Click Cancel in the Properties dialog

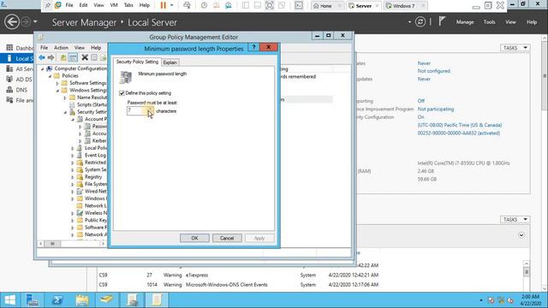click(227, 238)
